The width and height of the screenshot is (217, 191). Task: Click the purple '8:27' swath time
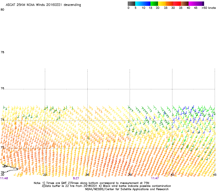(76, 178)
